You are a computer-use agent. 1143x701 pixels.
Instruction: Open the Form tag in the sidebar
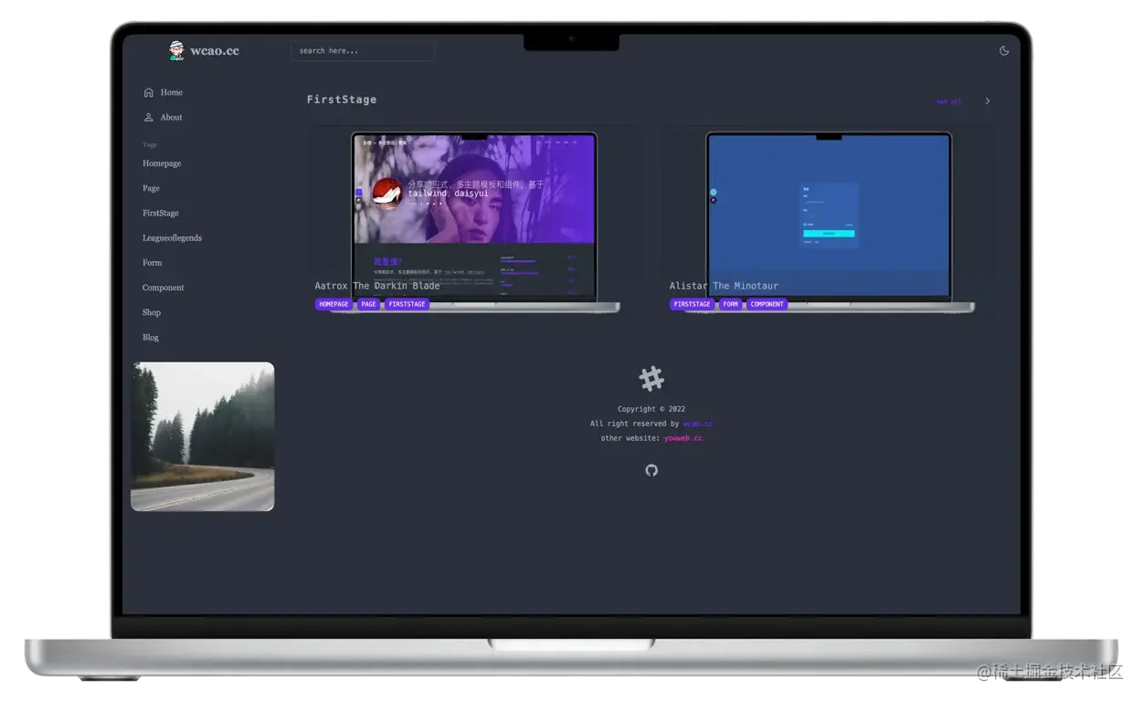(x=153, y=263)
